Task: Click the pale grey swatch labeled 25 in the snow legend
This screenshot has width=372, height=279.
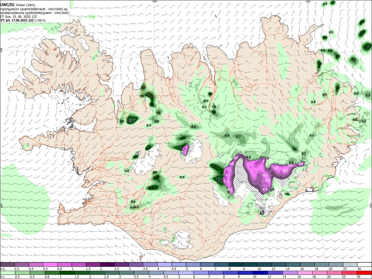Action: [x=350, y=265]
